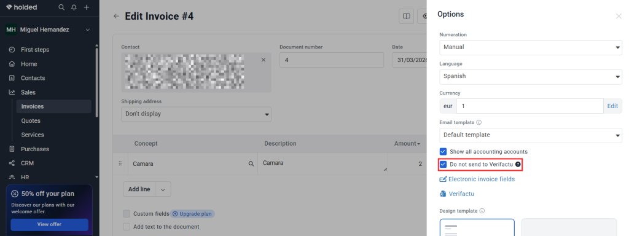The image size is (629, 236).
Task: Toggle Custom fields checkbox
Action: pyautogui.click(x=127, y=213)
